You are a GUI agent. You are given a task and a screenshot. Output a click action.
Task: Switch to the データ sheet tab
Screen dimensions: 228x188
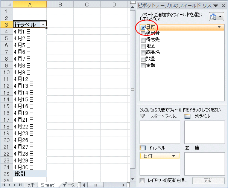click(68, 185)
